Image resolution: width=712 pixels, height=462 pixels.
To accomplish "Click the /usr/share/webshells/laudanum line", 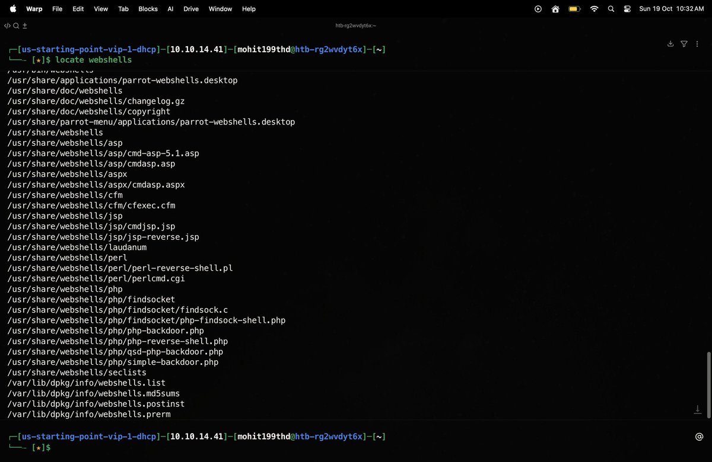I will click(77, 247).
